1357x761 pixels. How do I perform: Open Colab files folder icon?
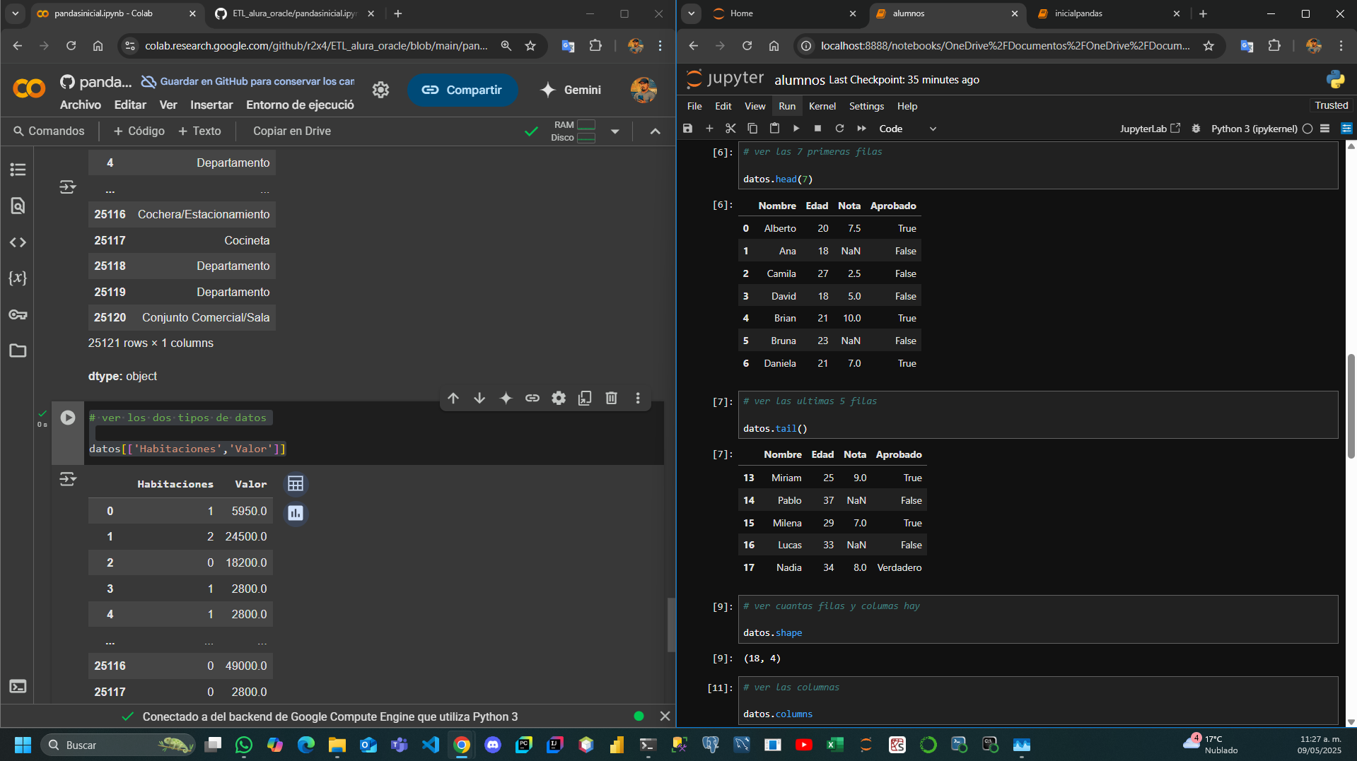coord(18,350)
